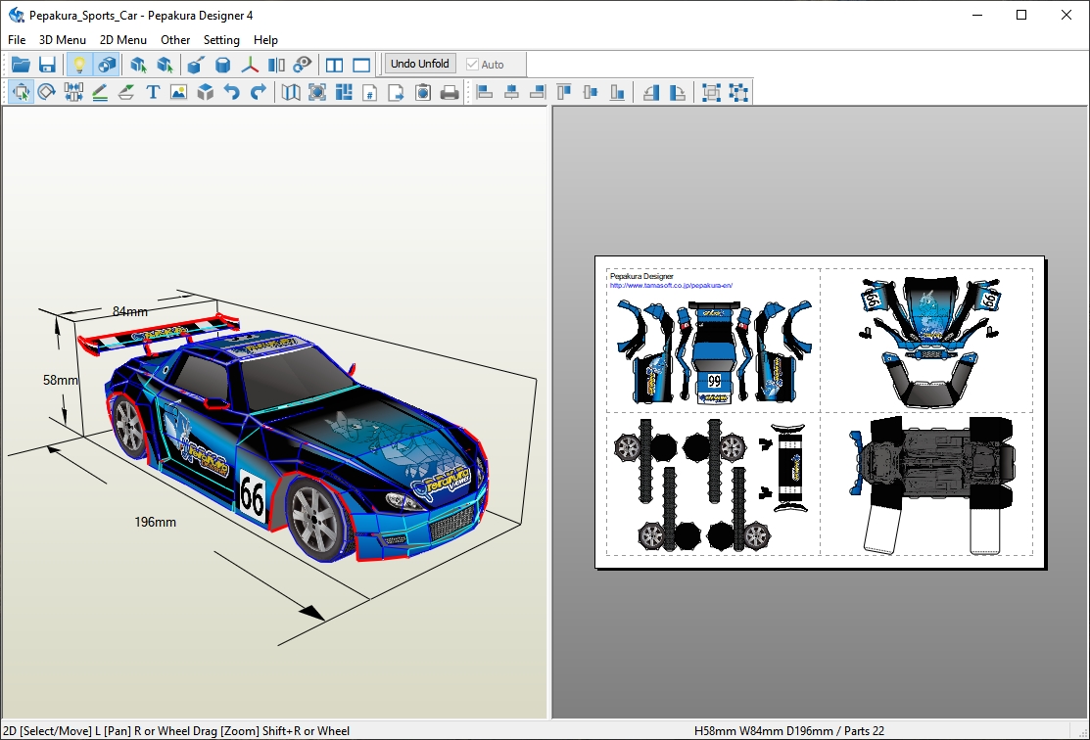1090x740 pixels.
Task: Click the eye with refresh arrows icon
Action: point(303,65)
